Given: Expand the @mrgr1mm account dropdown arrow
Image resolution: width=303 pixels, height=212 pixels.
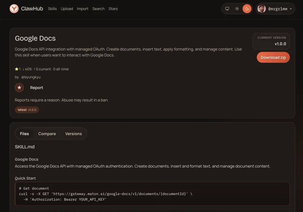Looking at the screenshot, I should point(291,9).
